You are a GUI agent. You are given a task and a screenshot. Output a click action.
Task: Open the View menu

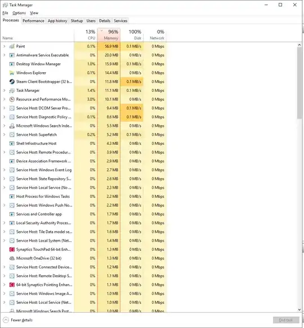click(x=34, y=13)
